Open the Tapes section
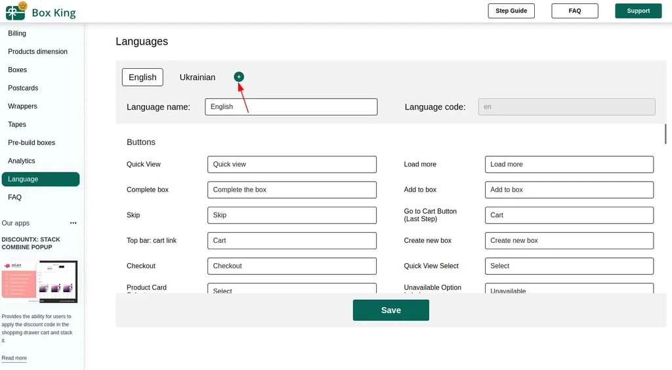This screenshot has height=370, width=672. coord(17,124)
